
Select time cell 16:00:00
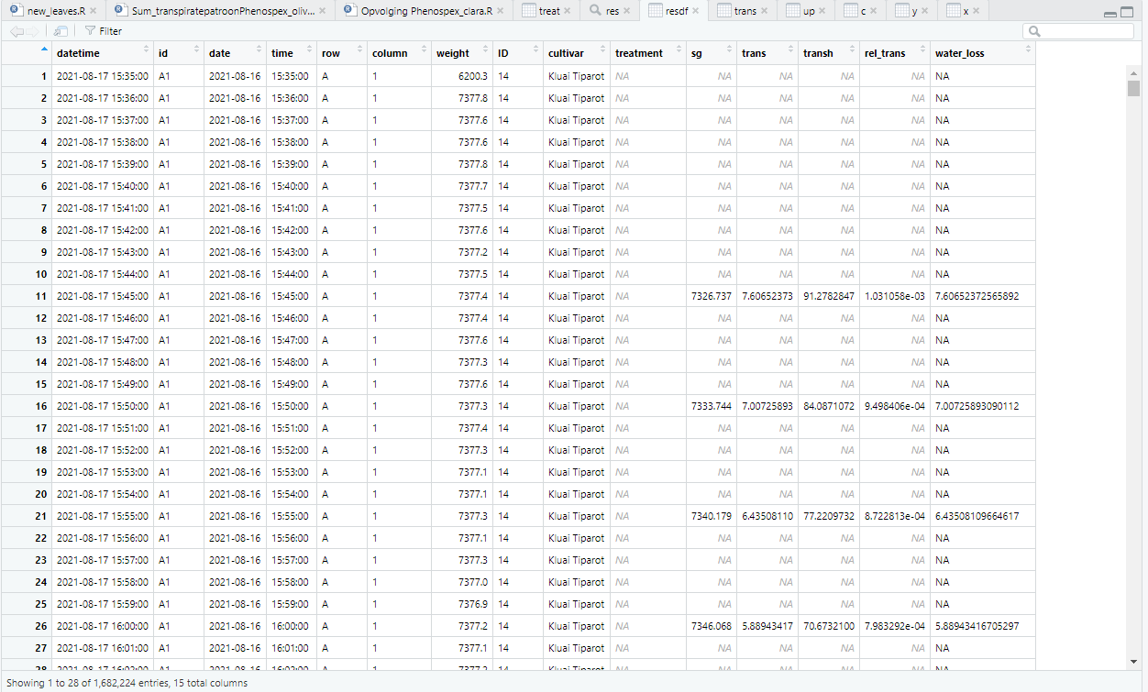click(290, 626)
